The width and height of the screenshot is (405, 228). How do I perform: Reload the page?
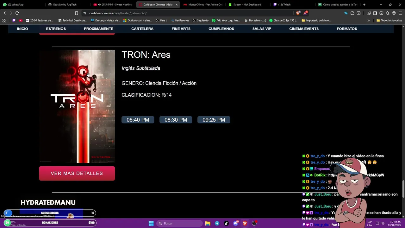[x=17, y=13]
